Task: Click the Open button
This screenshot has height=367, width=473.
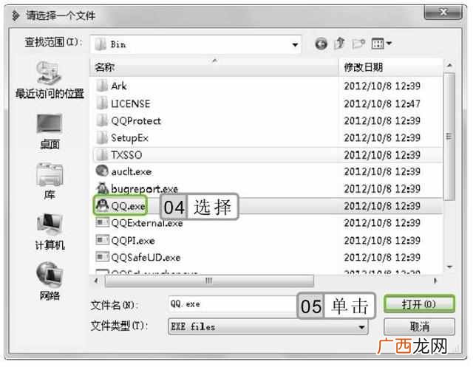Action: (x=419, y=304)
